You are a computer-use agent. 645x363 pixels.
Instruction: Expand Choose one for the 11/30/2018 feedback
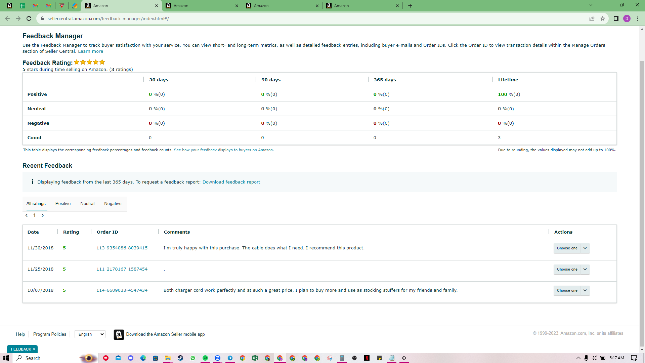571,248
